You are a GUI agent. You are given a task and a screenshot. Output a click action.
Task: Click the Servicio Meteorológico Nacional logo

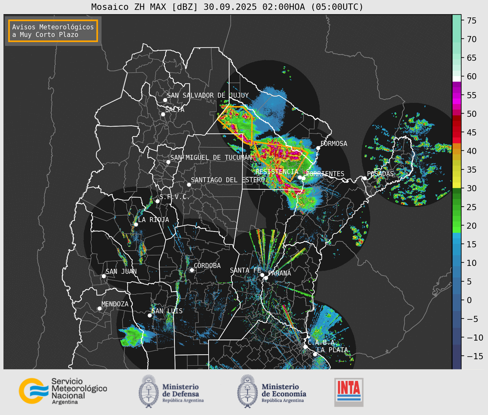click(63, 391)
